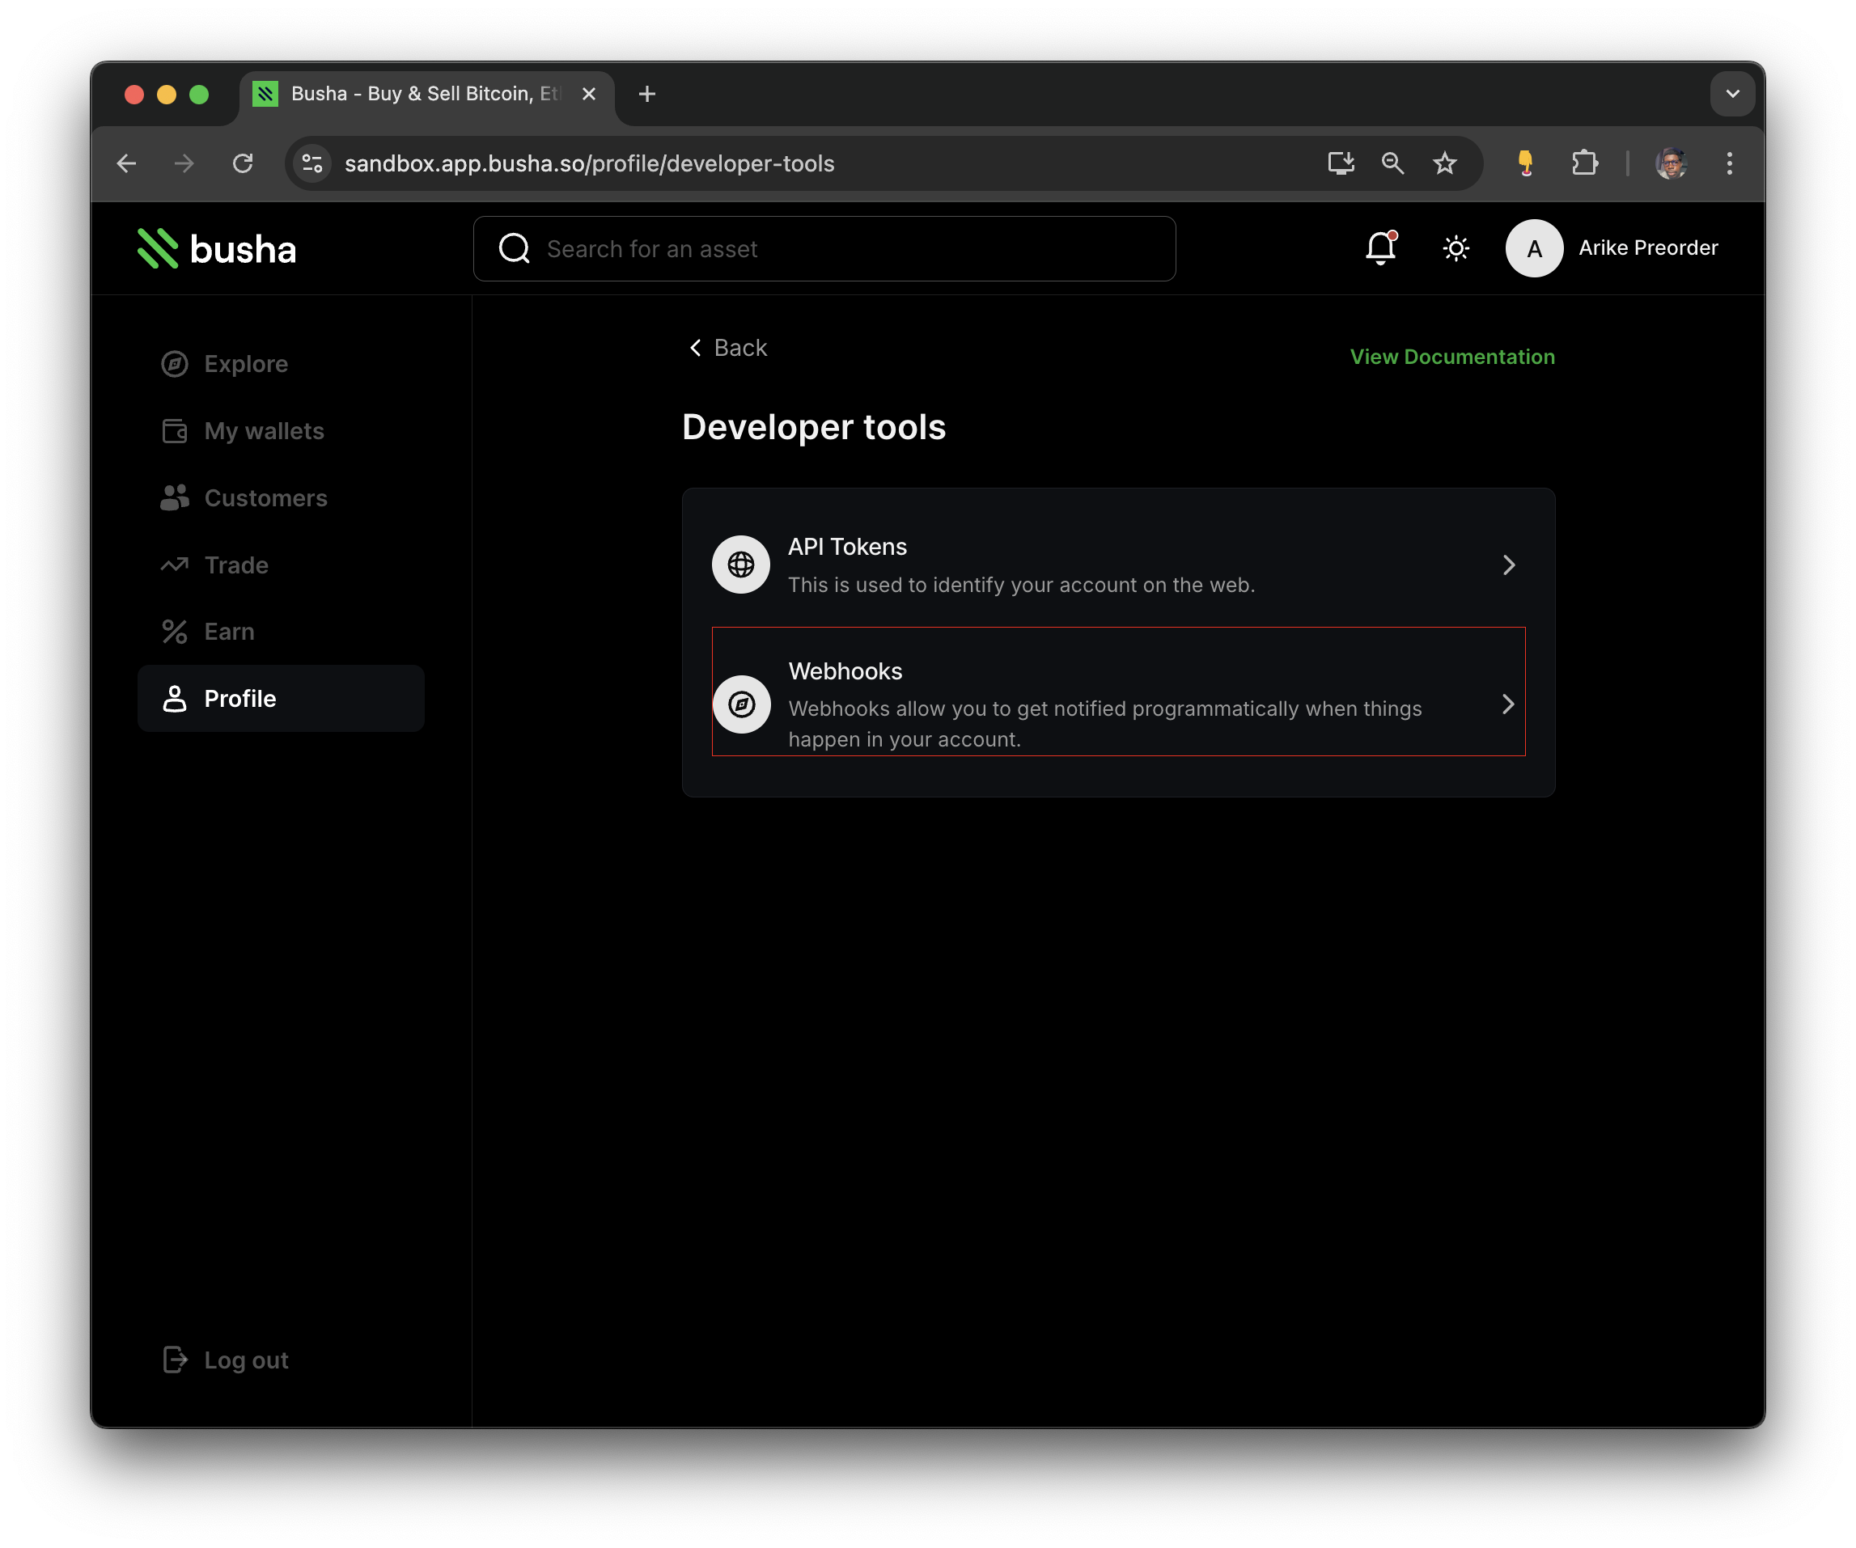Open notifications via the bell icon
The height and width of the screenshot is (1548, 1856).
coord(1379,248)
